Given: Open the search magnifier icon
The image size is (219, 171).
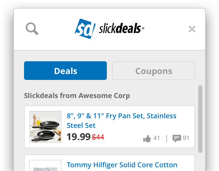Looking at the screenshot, I should coord(32,28).
